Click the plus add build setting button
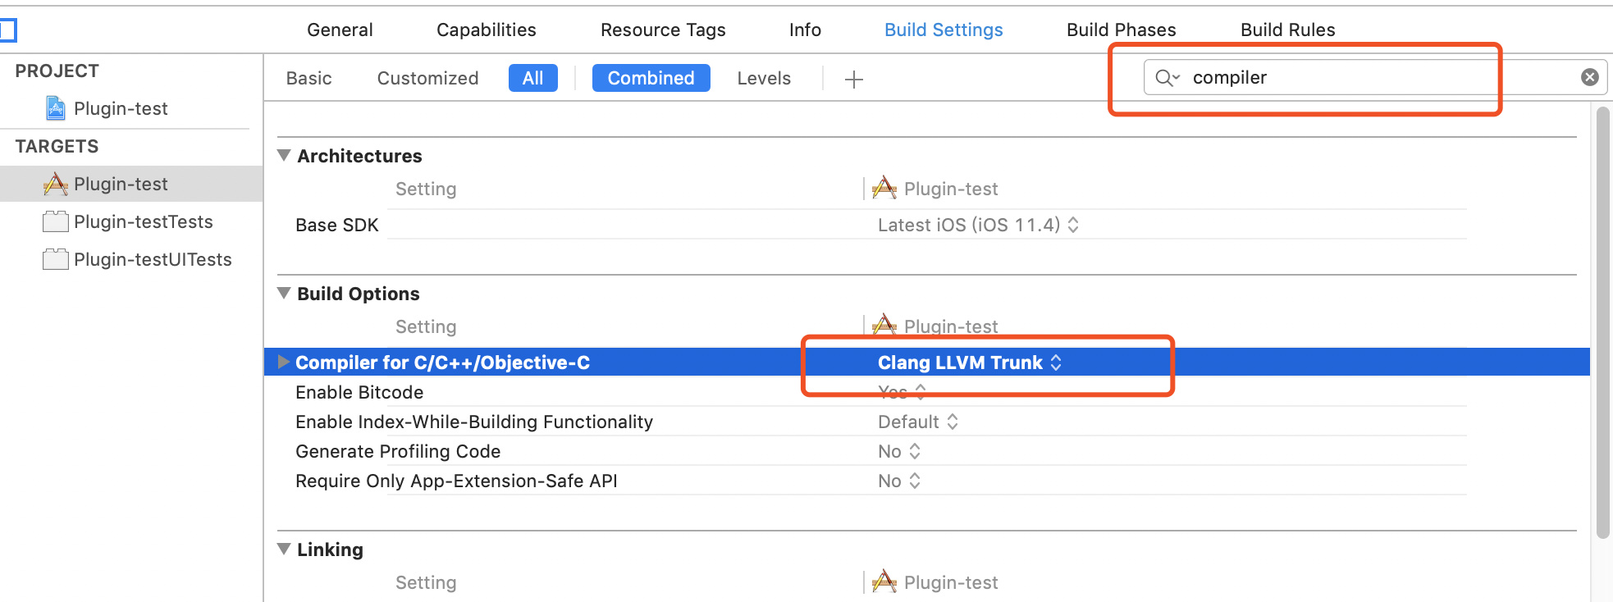 coord(853,79)
